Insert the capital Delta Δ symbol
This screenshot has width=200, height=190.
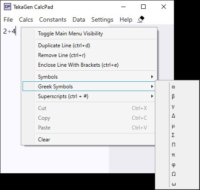point(177,116)
